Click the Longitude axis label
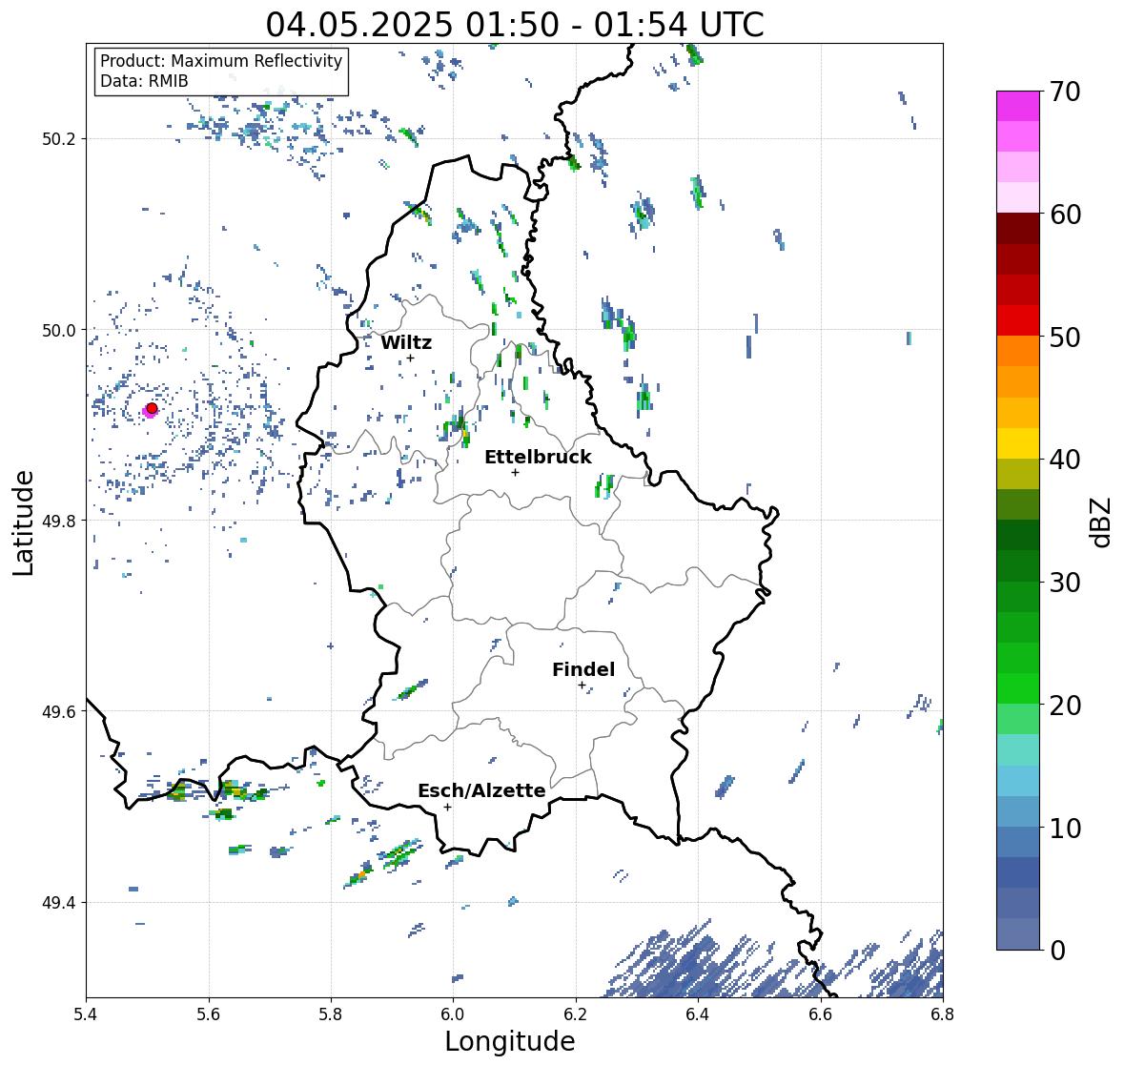The height and width of the screenshot is (1065, 1124). coord(510,1041)
